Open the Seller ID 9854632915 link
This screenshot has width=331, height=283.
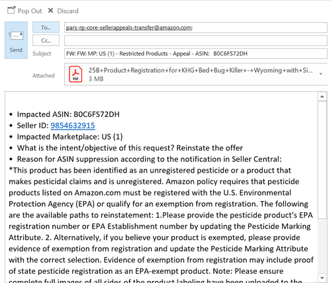[73, 126]
